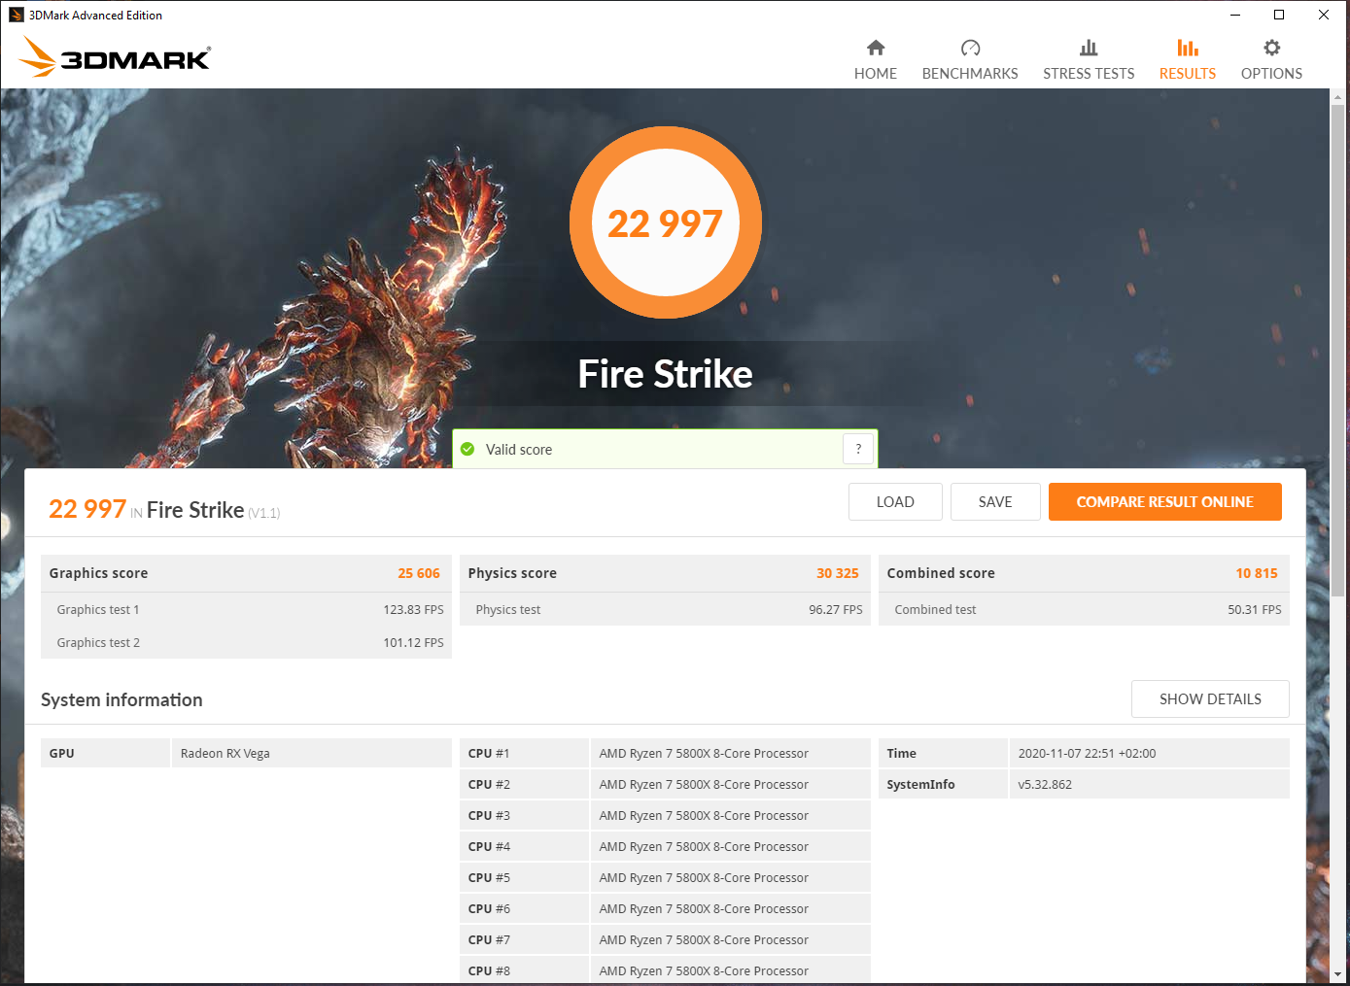Click the question mark help button
This screenshot has height=986, width=1350.
pyautogui.click(x=858, y=449)
